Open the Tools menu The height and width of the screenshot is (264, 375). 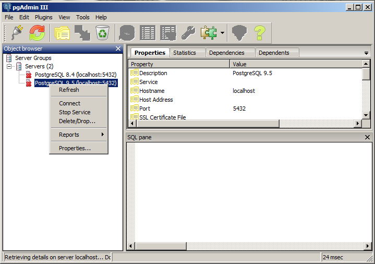tap(83, 17)
